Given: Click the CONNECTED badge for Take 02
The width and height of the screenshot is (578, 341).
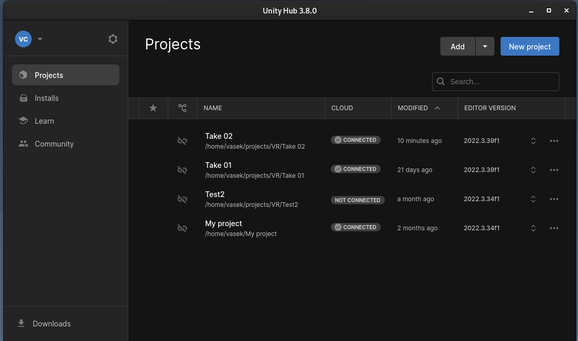Looking at the screenshot, I should click(356, 140).
